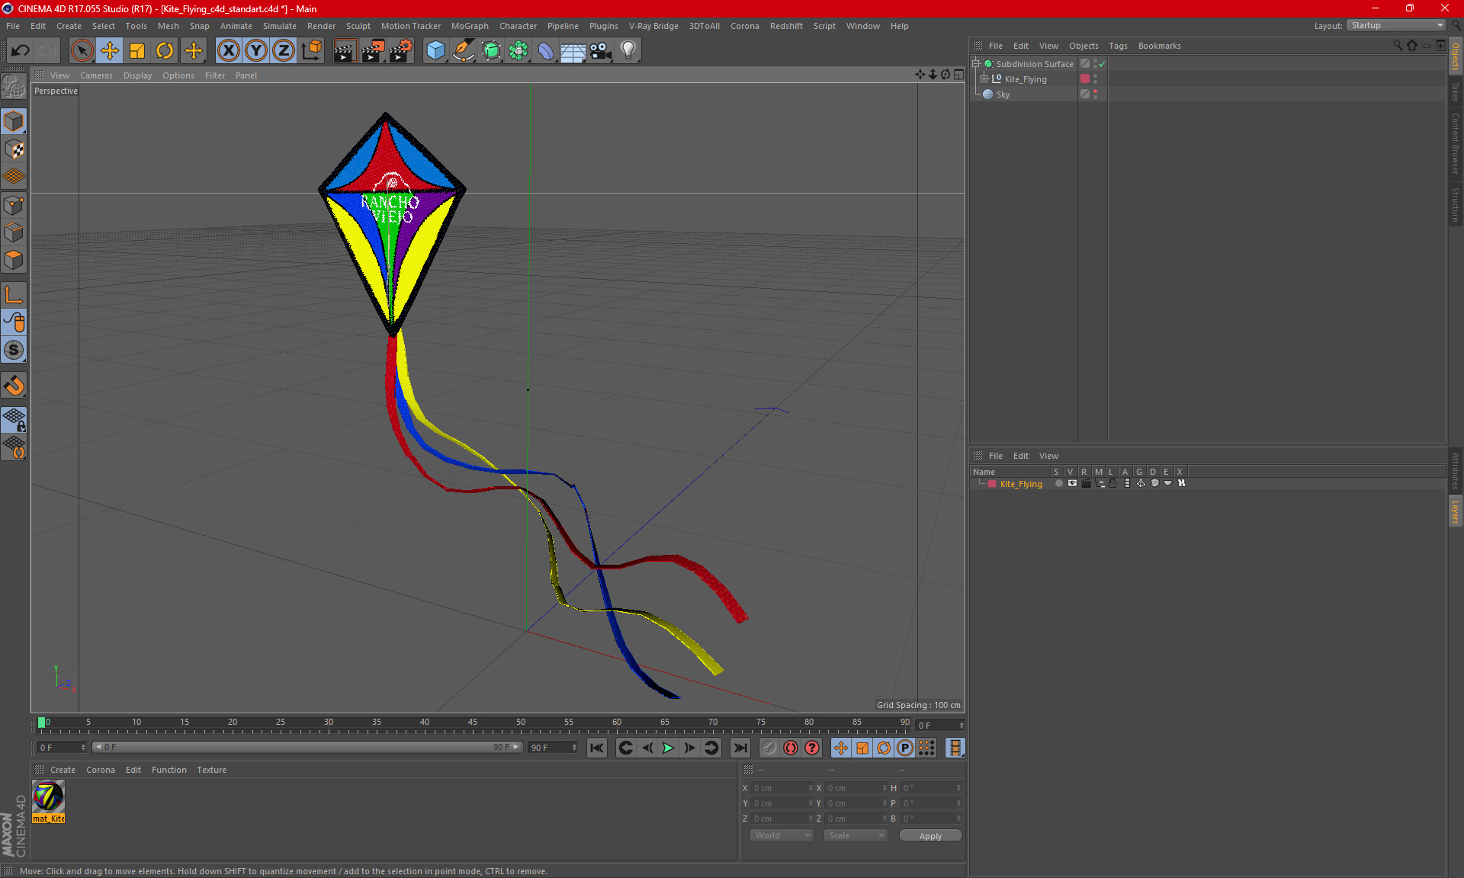Viewport: 1464px width, 878px height.
Task: Open the Layout Startup dropdown
Action: (x=1396, y=25)
